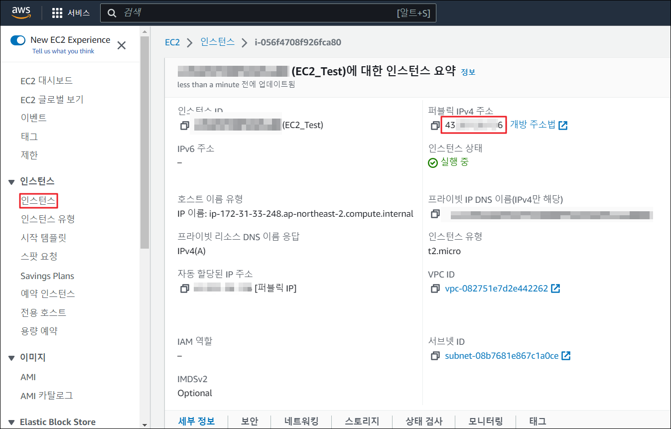Select 인스턴스 sidebar item
This screenshot has height=429, width=671.
pyautogui.click(x=38, y=200)
